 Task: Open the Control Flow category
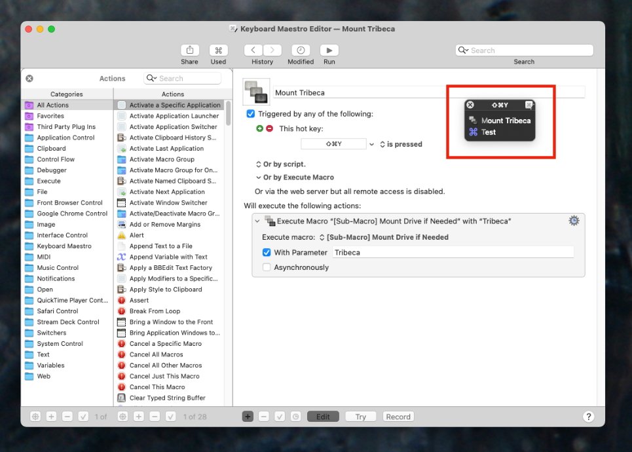pos(67,159)
